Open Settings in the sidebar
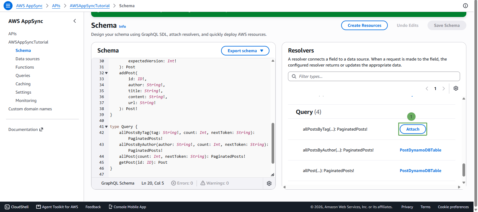Viewport: 478px width, 212px height. (x=23, y=92)
